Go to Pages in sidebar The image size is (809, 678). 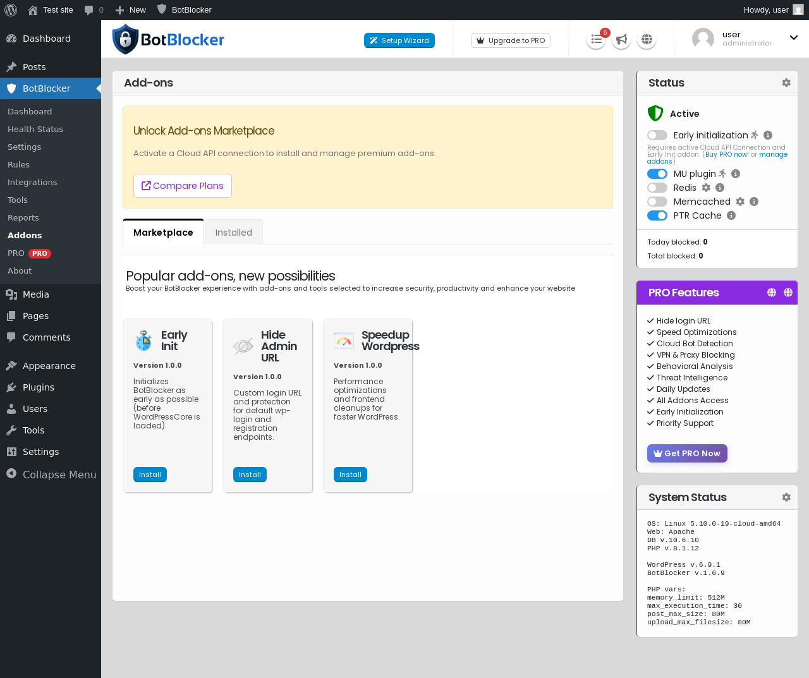[51, 316]
